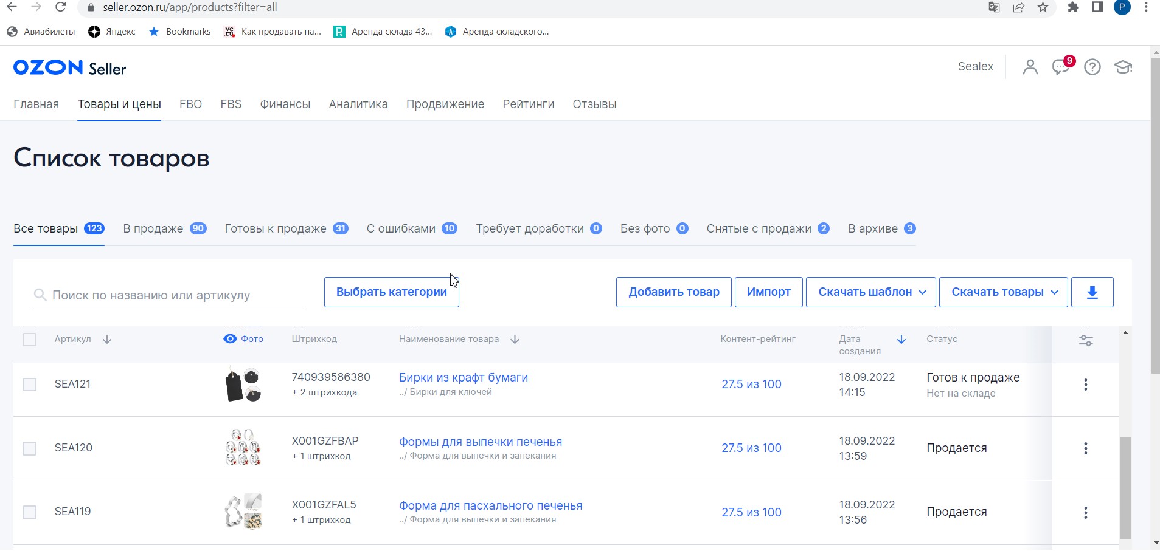The width and height of the screenshot is (1160, 551).
Task: Tick the checkbox for SEA120
Action: [x=29, y=448]
